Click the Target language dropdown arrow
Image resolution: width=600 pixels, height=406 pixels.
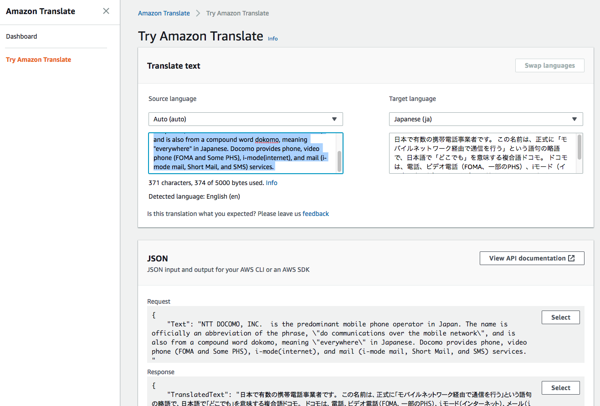click(x=574, y=119)
